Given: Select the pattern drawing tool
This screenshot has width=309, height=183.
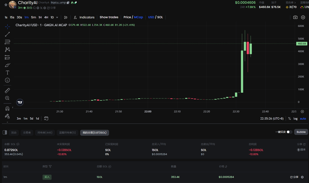Looking at the screenshot, I should tap(7, 49).
